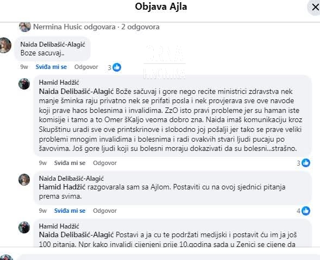Open Naida's profile picture beside Boze sacuvaj
This screenshot has height=260, width=320.
pos(5,46)
